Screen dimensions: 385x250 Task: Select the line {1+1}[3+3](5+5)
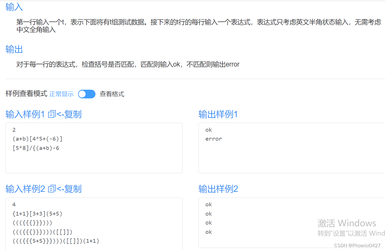(x=37, y=214)
